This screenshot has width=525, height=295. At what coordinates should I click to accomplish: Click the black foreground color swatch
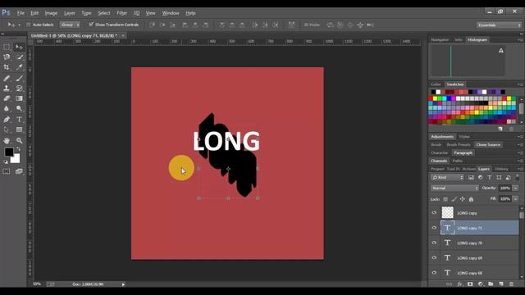8,152
